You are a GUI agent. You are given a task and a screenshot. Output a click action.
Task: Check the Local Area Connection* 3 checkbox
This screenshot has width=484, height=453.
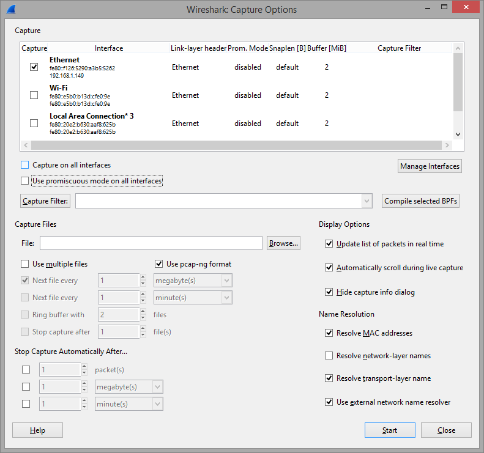click(34, 123)
